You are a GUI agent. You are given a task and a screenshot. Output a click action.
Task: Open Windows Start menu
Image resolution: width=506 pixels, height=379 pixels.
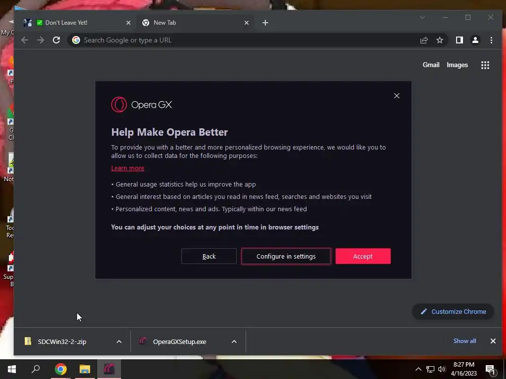click(x=12, y=369)
